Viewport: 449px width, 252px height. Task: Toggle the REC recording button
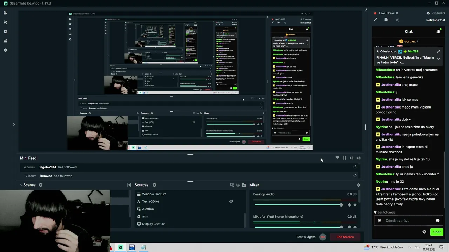pyautogui.click(x=323, y=237)
